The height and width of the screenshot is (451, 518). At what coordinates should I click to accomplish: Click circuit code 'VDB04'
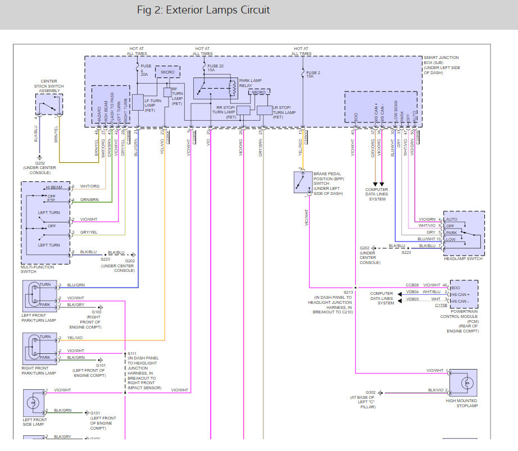(412, 292)
